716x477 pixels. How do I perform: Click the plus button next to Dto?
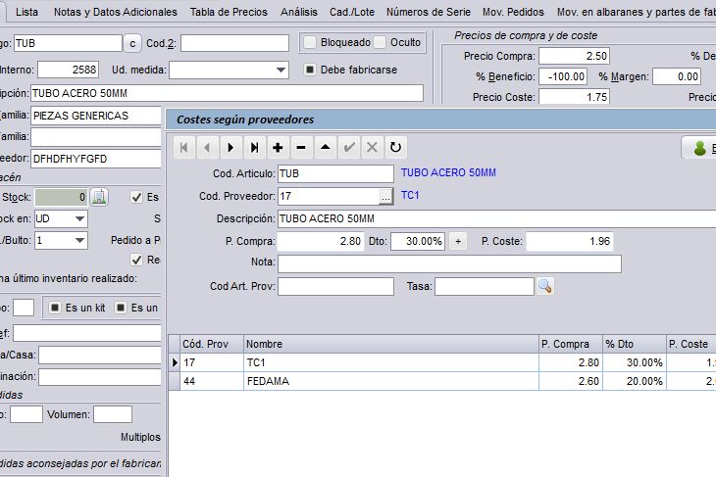point(458,241)
